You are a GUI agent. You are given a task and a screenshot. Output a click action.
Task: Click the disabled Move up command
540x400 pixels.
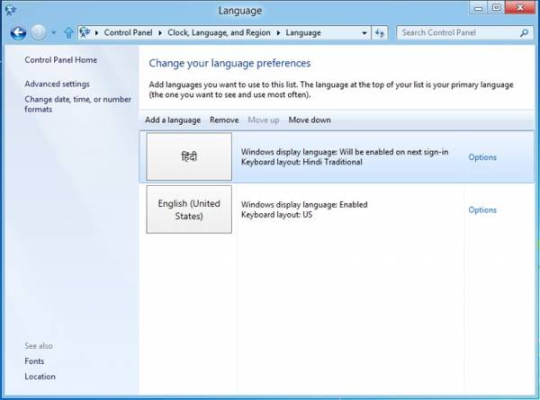pos(264,120)
